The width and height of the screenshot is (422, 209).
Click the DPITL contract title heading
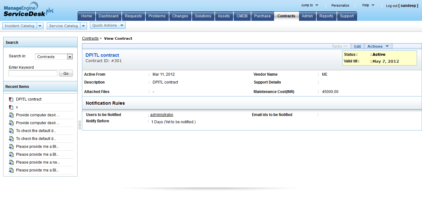[102, 55]
